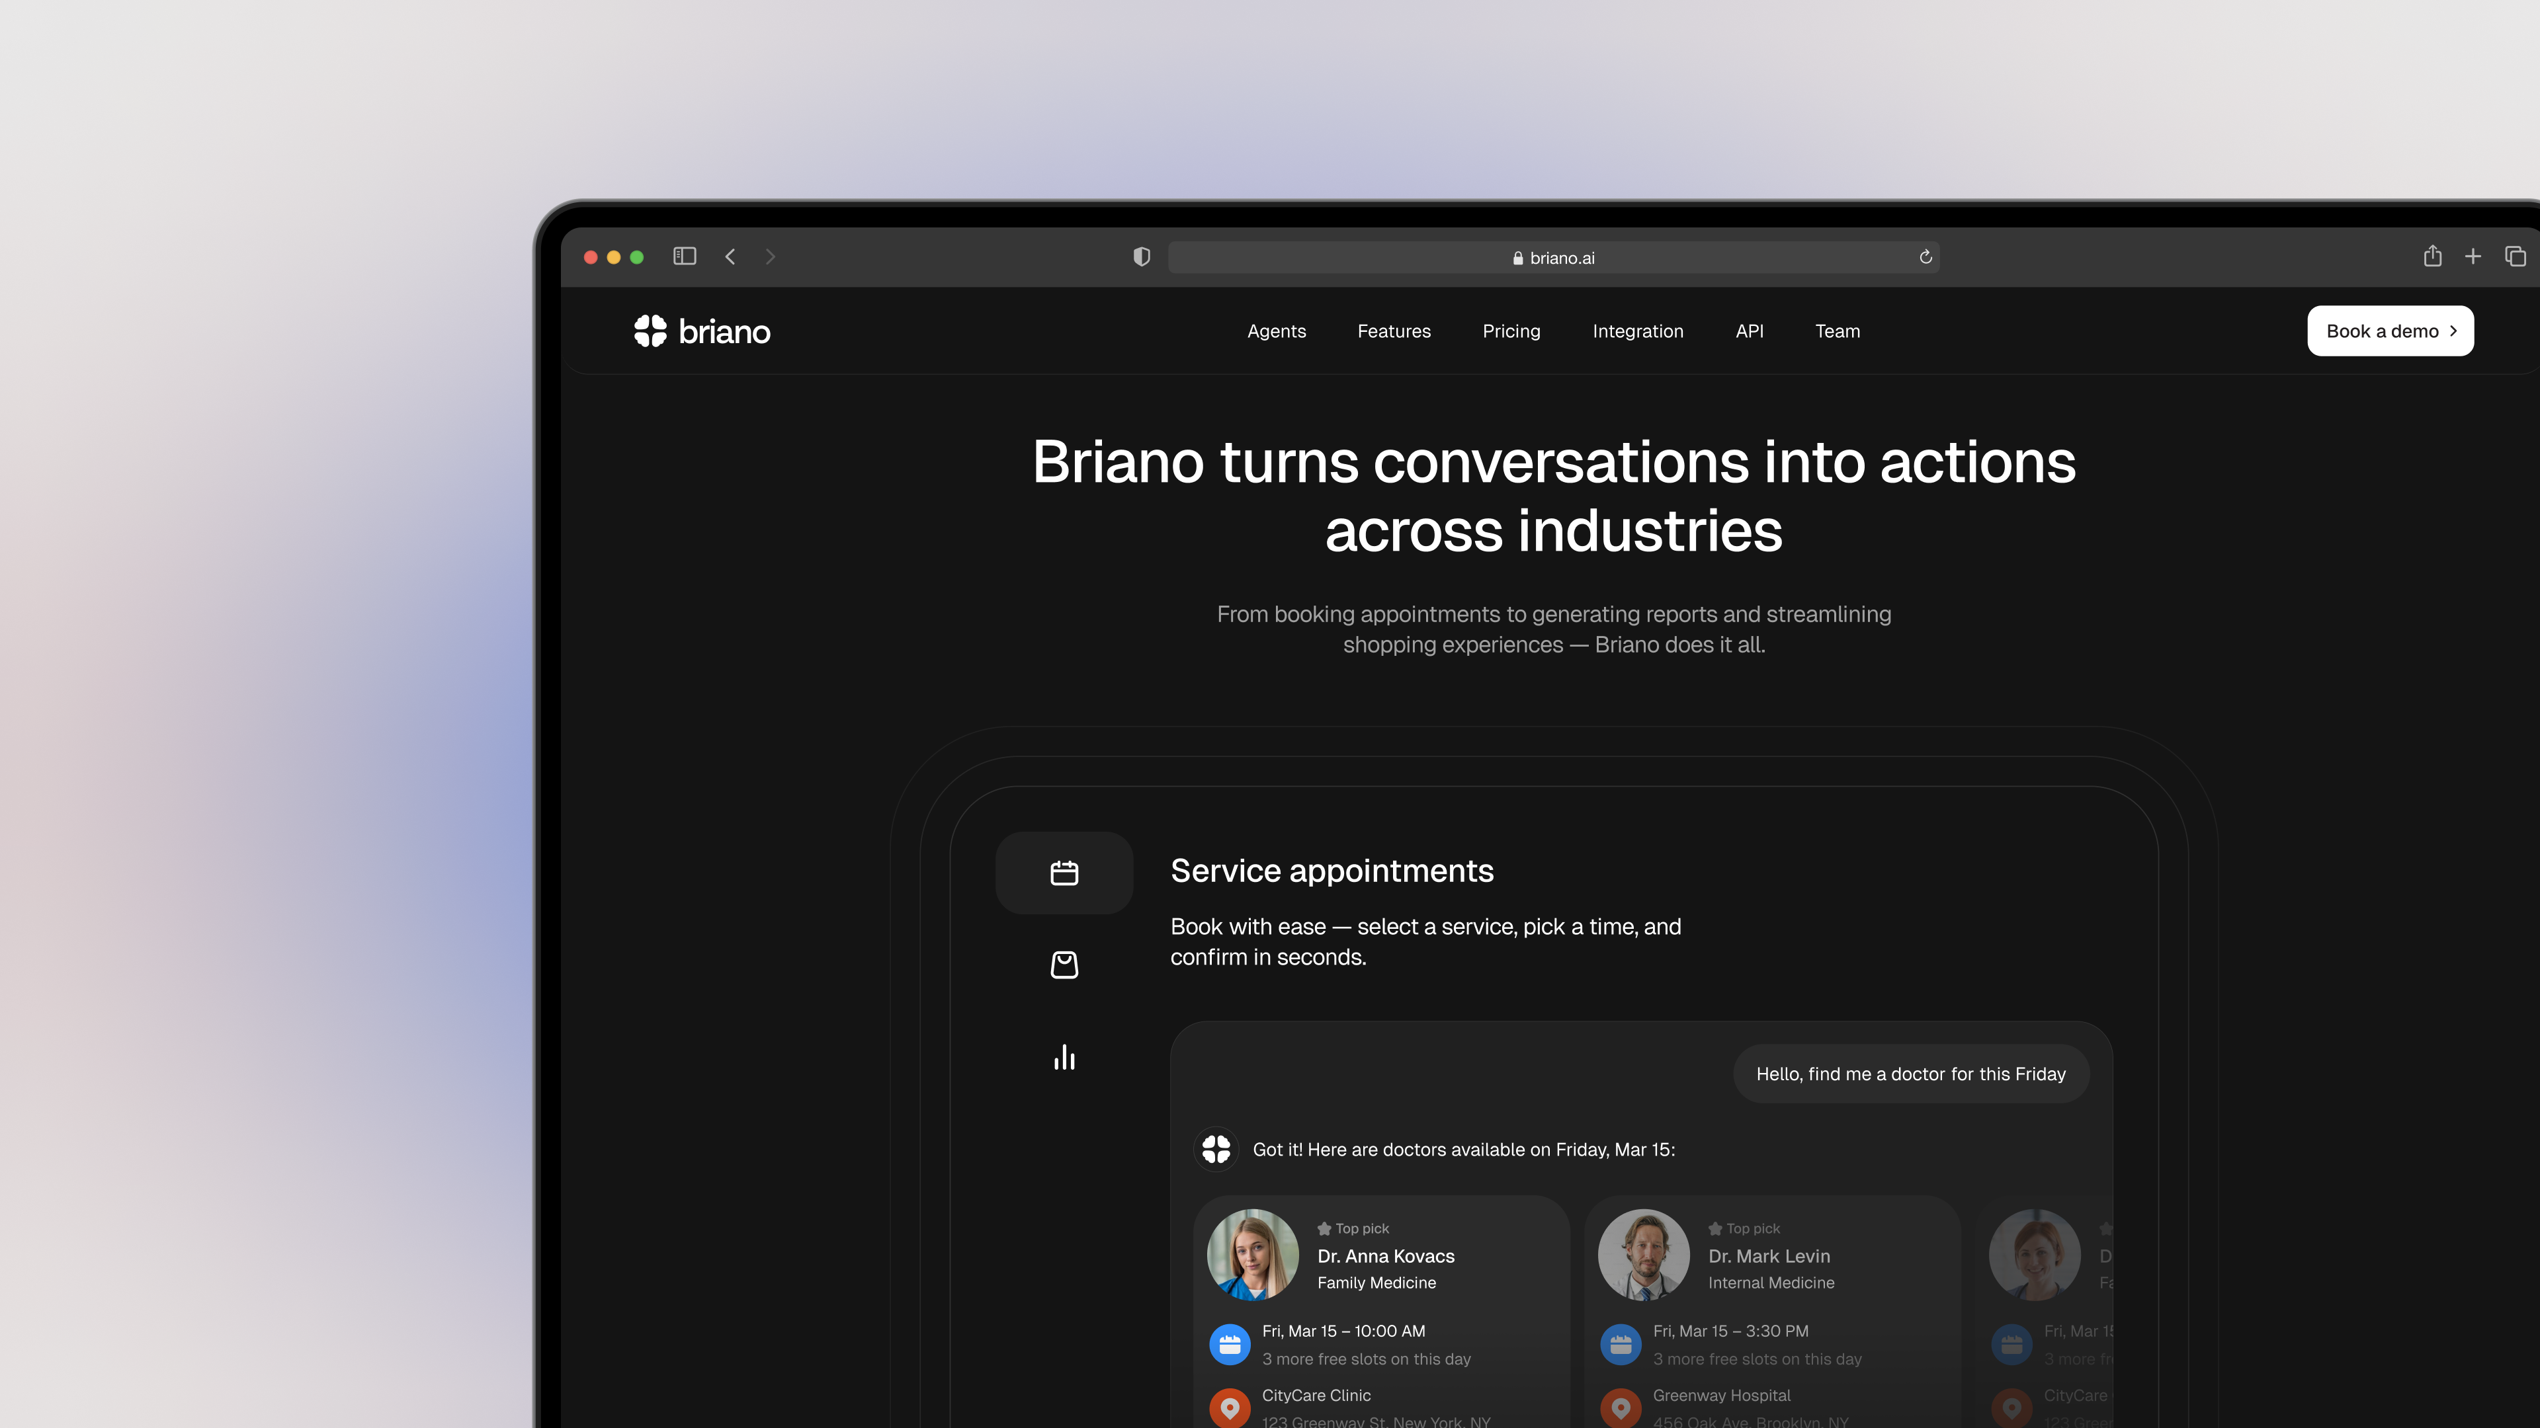Open the Integration nav item
The width and height of the screenshot is (2540, 1428).
(x=1638, y=331)
